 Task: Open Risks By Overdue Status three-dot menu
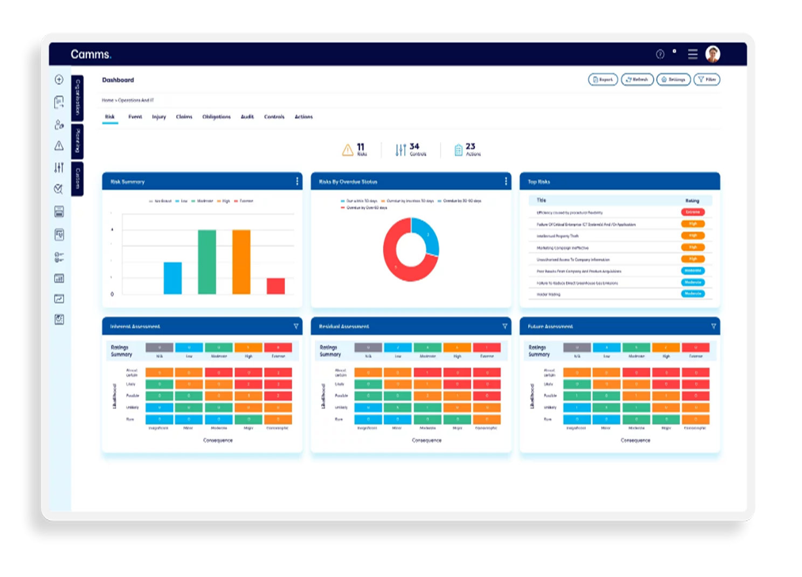(x=506, y=181)
